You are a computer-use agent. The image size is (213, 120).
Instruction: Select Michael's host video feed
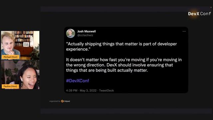tap(20, 45)
